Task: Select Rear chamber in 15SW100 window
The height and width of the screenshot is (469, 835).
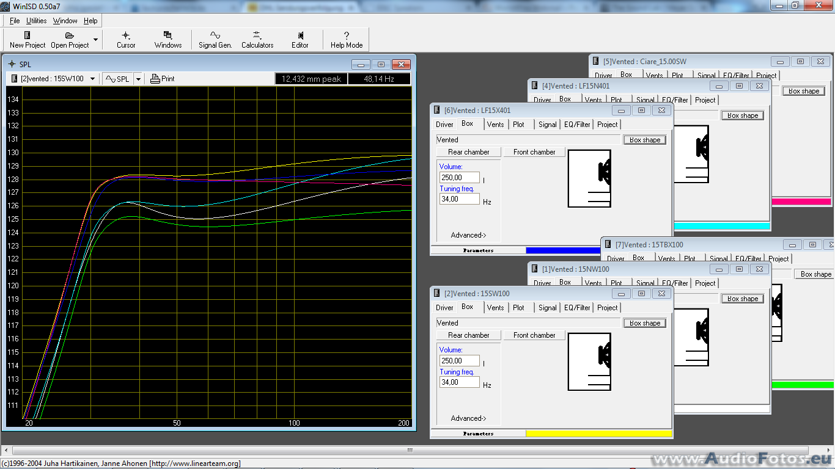Action: [x=469, y=335]
